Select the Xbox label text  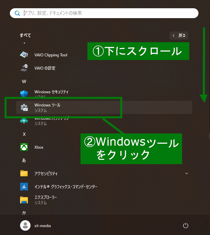[39, 147]
